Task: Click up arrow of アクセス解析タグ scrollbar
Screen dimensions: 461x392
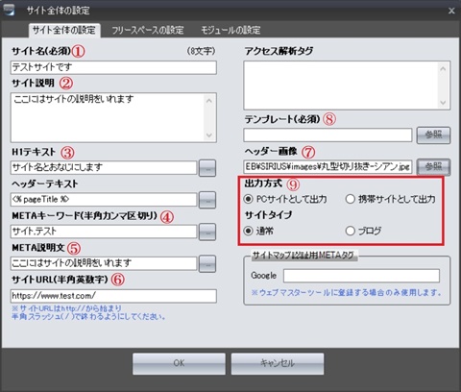Action: pos(443,68)
